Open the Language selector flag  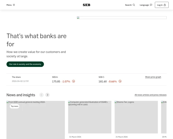point(146,5)
